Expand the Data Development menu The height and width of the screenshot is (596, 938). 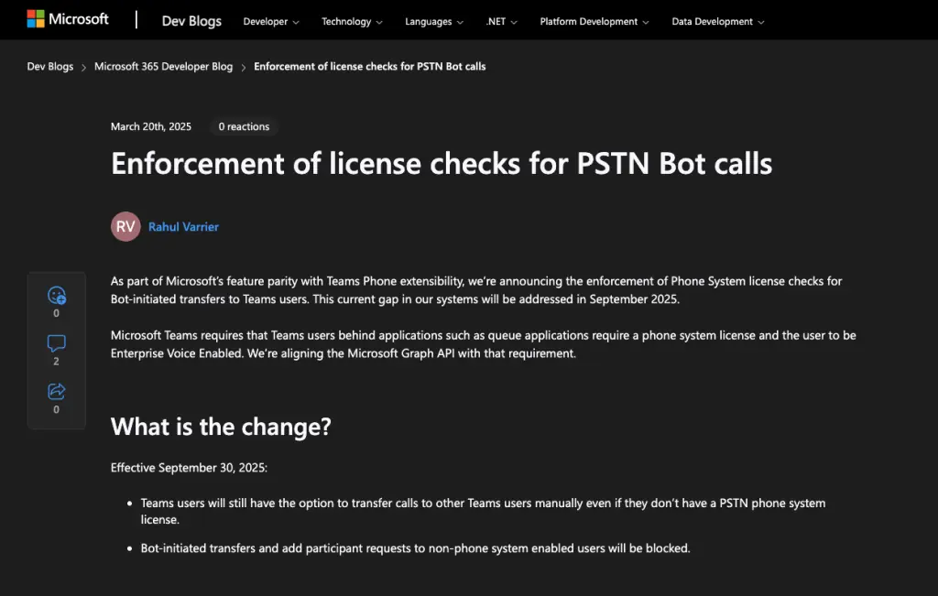click(x=718, y=22)
